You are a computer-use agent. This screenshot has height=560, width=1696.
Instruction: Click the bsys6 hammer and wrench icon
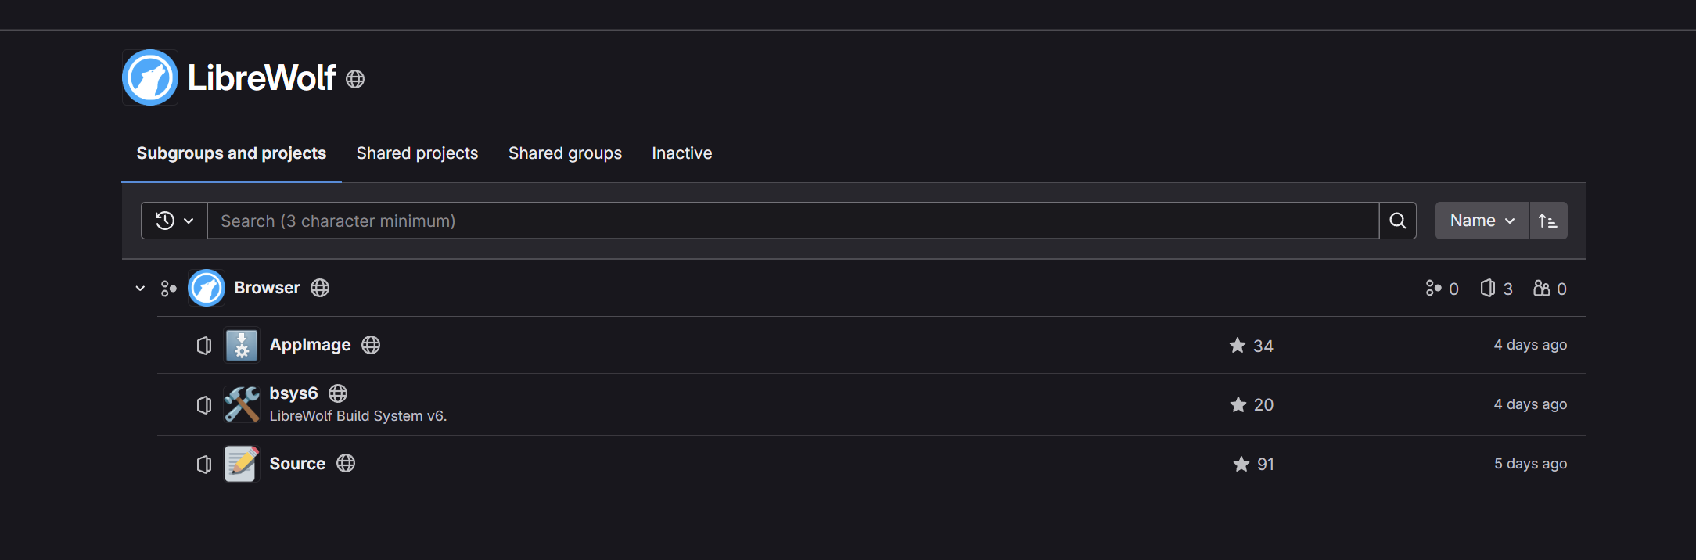242,404
